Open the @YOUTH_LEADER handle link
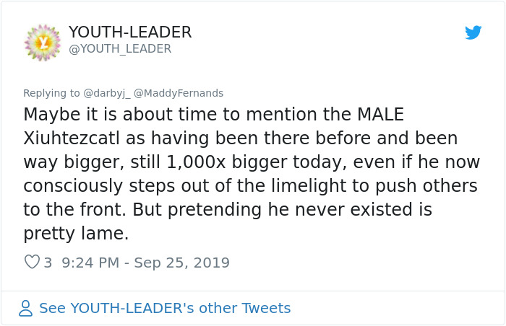506x326 pixels. [x=120, y=49]
